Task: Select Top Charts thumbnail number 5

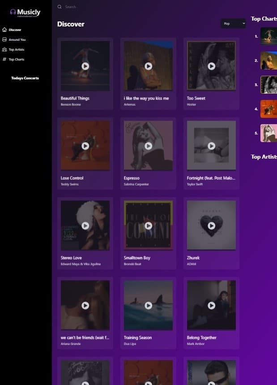Action: pos(268,133)
